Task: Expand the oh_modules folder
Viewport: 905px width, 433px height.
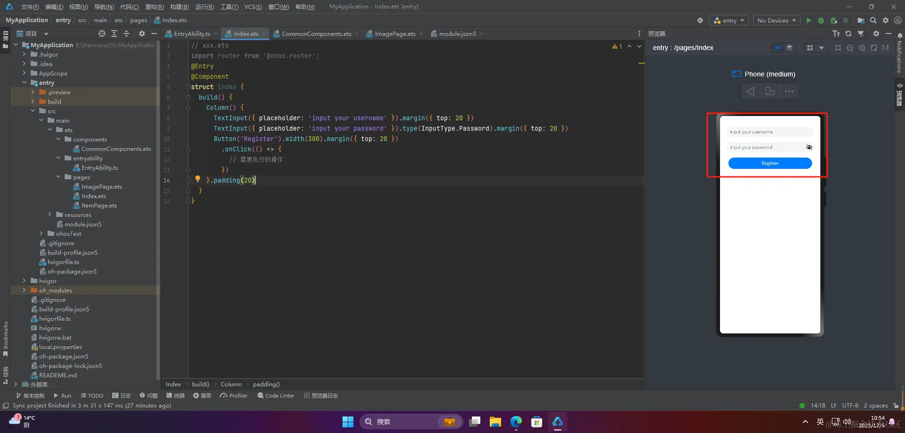Action: point(25,290)
